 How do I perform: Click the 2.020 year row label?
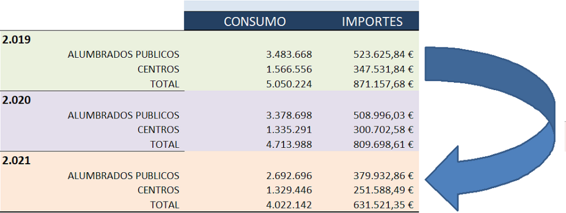16,100
